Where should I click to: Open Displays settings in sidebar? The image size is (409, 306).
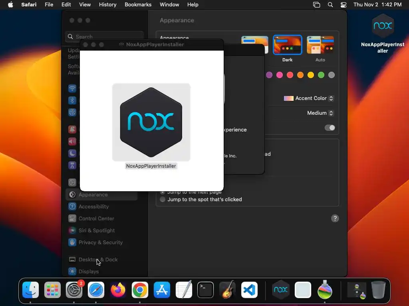pos(102,272)
